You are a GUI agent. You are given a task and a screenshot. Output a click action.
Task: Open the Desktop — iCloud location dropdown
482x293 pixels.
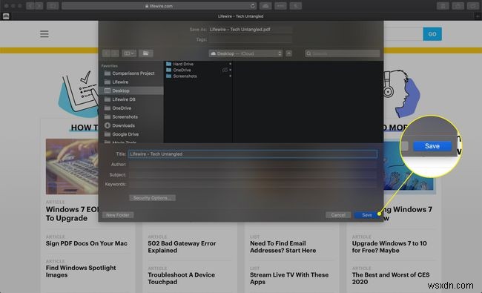[245, 53]
